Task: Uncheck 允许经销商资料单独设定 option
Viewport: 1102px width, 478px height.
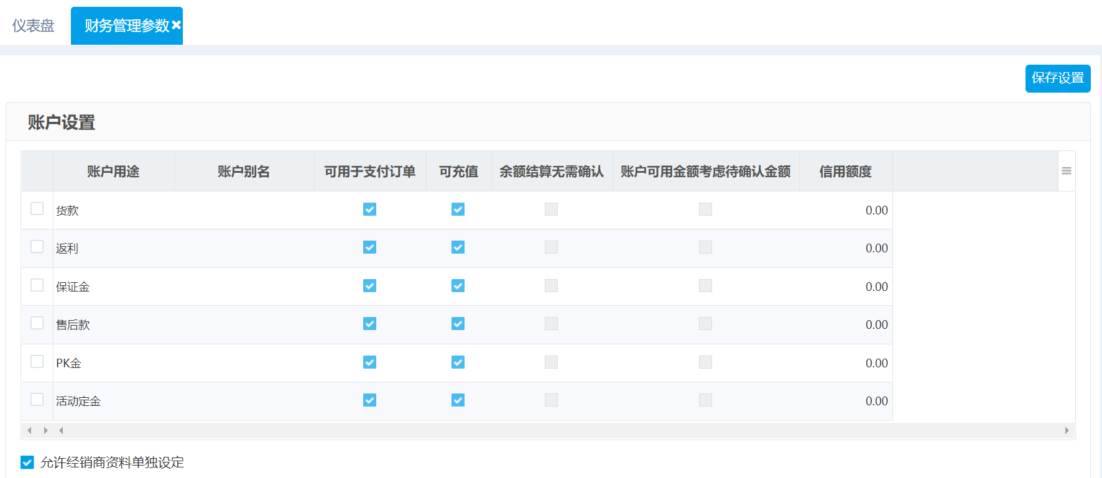Action: pyautogui.click(x=27, y=462)
